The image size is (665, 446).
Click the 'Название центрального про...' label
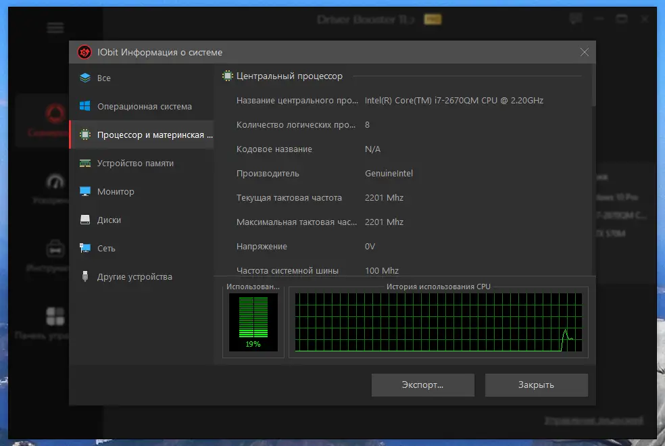click(x=297, y=101)
